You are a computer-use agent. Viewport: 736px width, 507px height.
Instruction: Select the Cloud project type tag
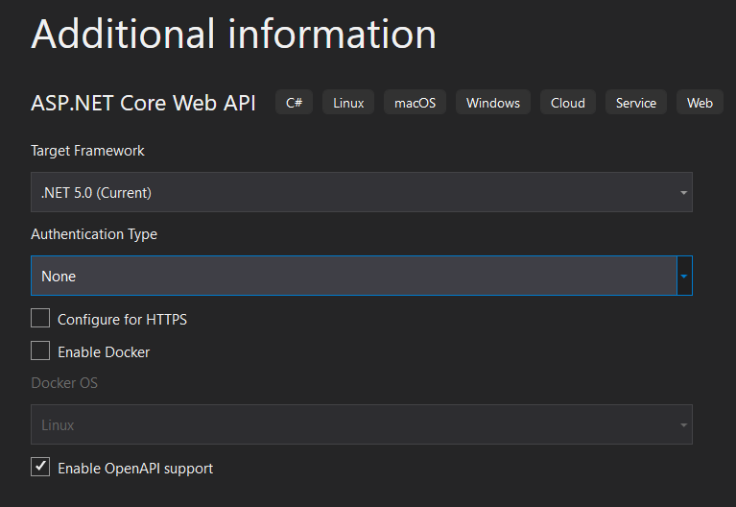(x=567, y=103)
